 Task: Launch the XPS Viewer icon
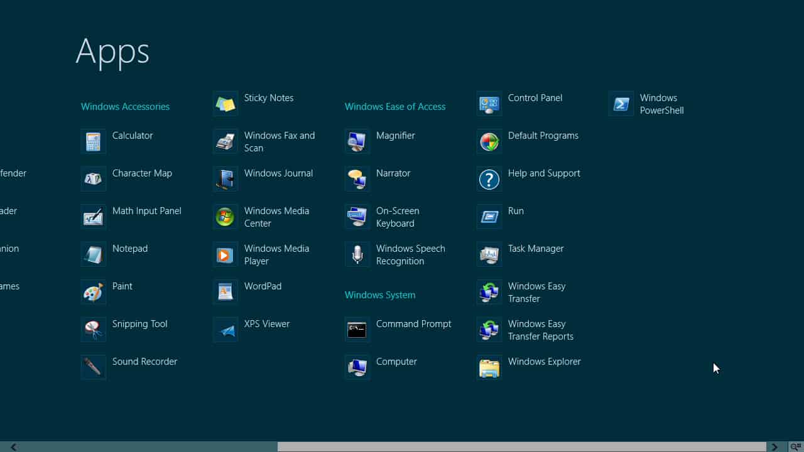click(225, 330)
